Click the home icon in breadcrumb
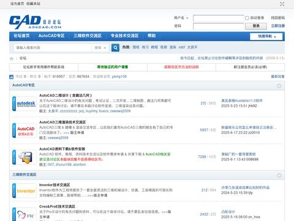 (12, 59)
